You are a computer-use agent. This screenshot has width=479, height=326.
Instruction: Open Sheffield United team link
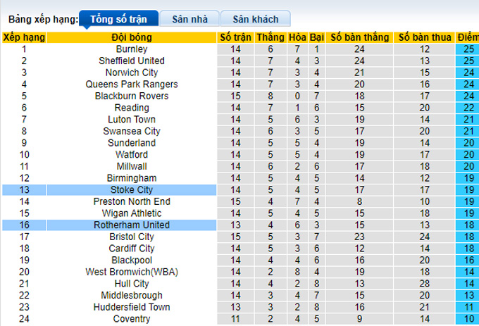click(132, 61)
